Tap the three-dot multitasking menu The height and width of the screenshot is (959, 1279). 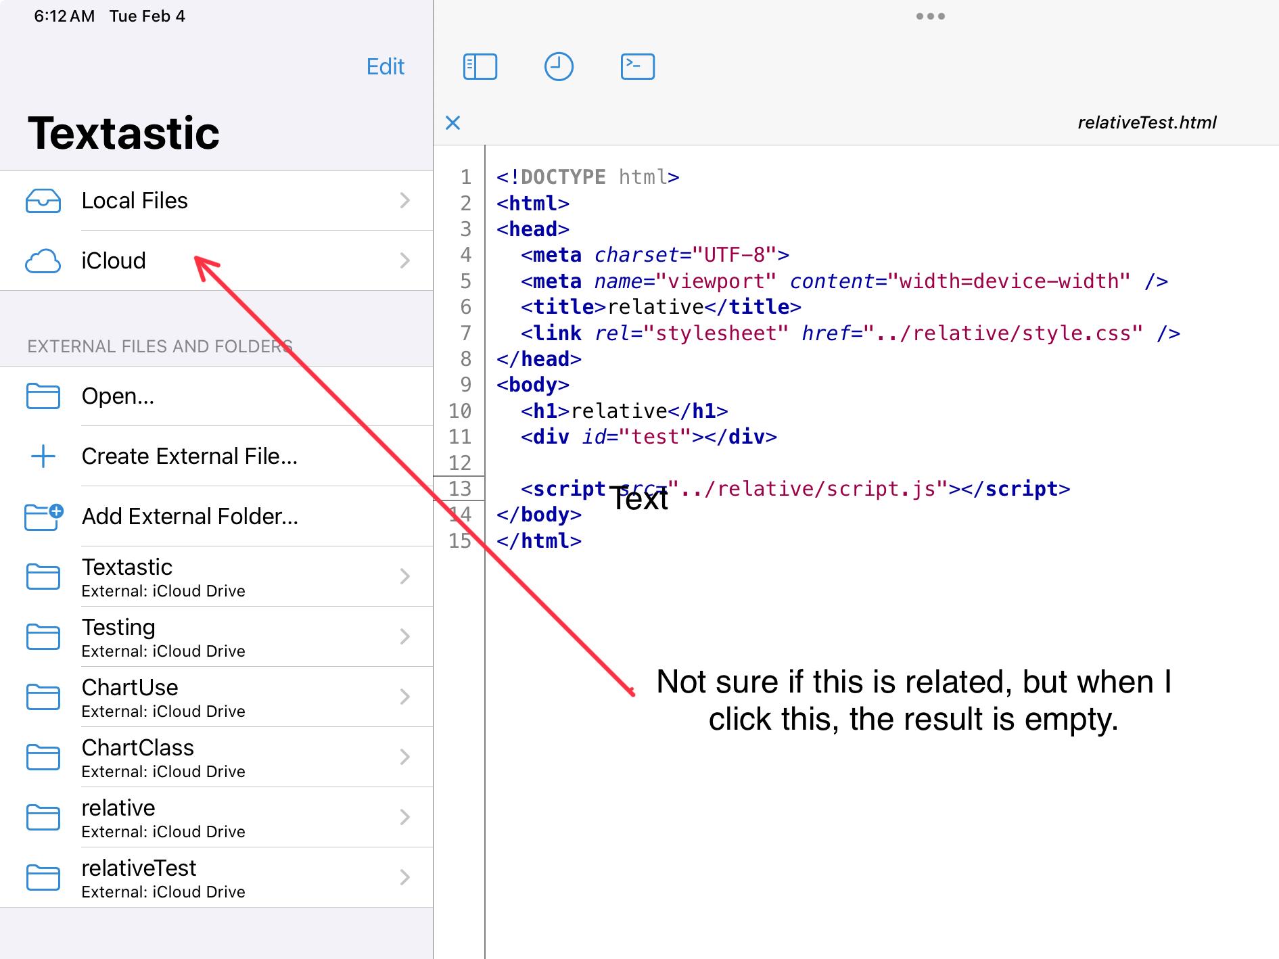click(931, 16)
